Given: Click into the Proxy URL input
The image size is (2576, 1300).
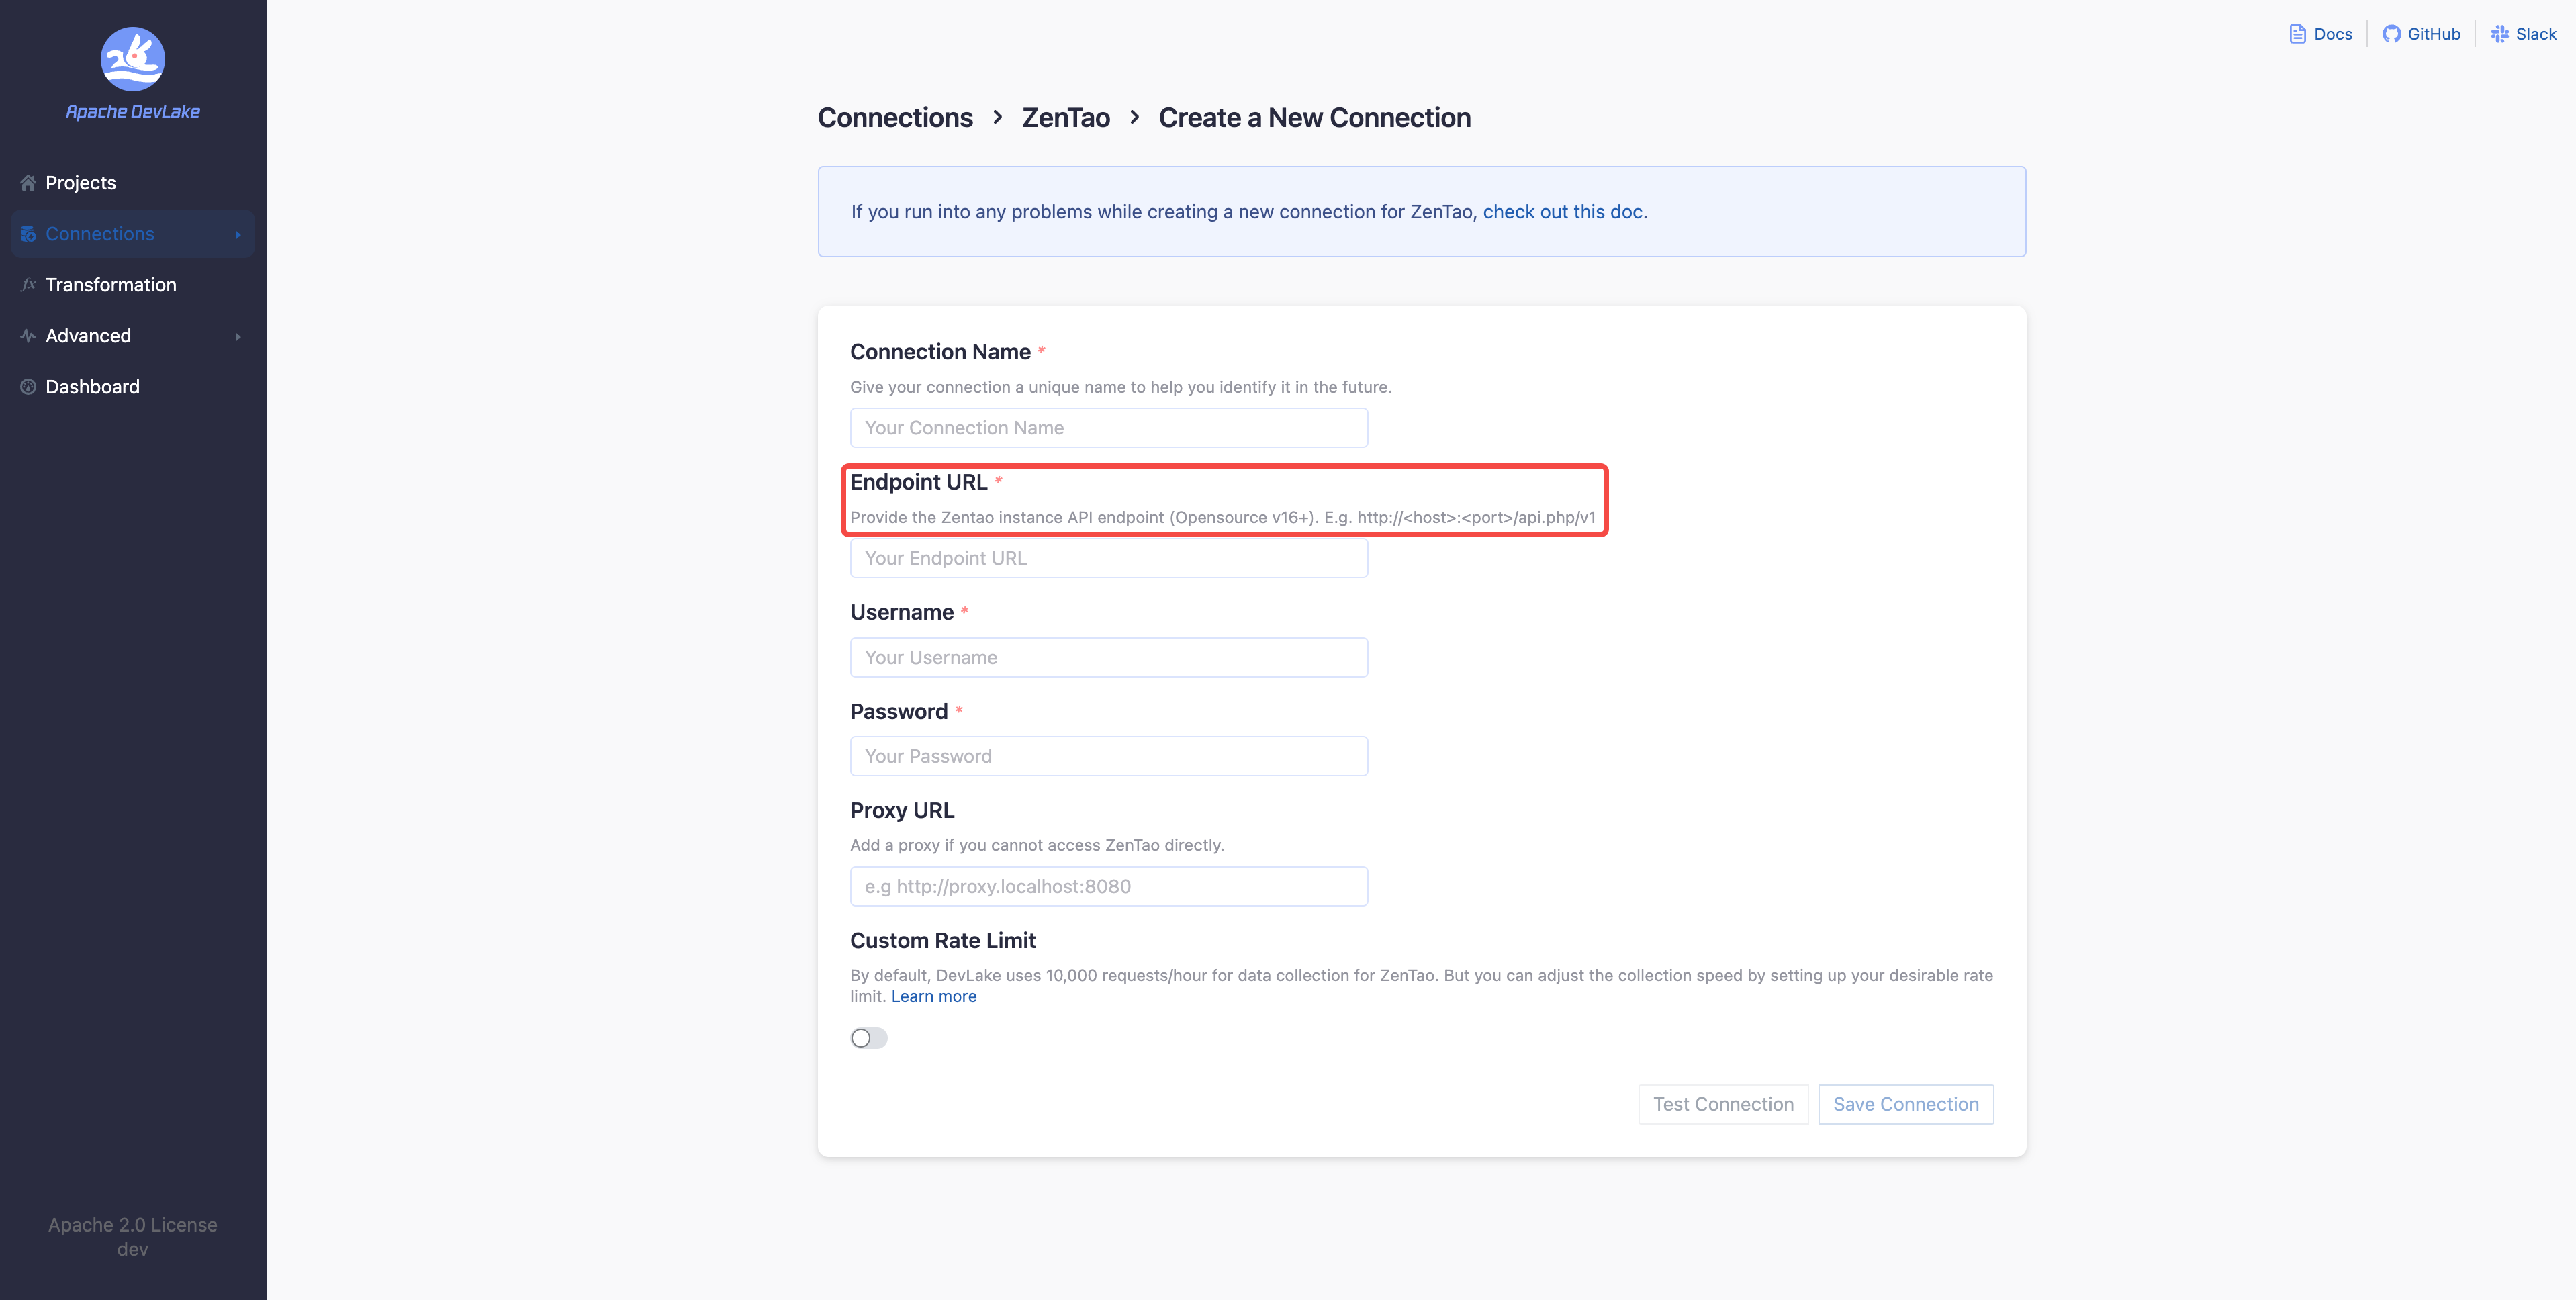Looking at the screenshot, I should [1108, 886].
